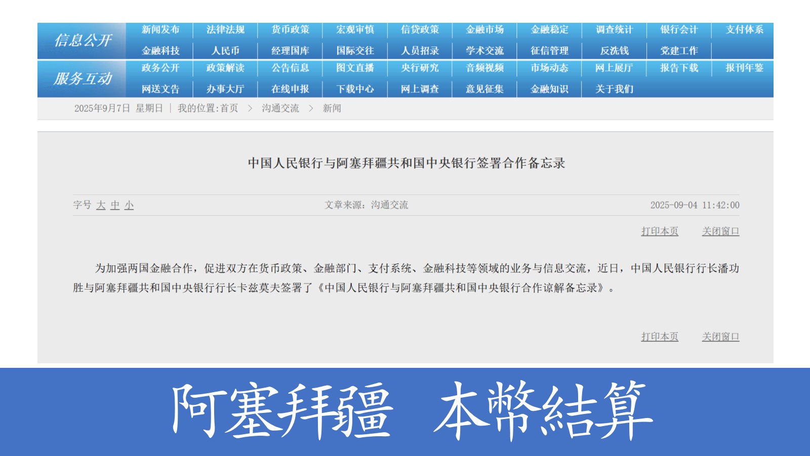Go to the 支付体系 section
This screenshot has width=810, height=456.
tap(744, 30)
